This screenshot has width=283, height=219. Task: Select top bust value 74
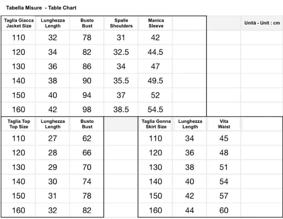[87, 181]
